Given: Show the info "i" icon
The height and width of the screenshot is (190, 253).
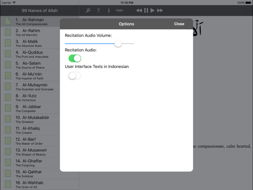Looking at the screenshot, I should [109, 11].
